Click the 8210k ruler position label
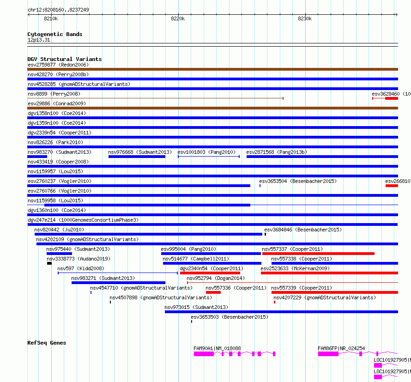This screenshot has width=411, height=382. [51, 18]
